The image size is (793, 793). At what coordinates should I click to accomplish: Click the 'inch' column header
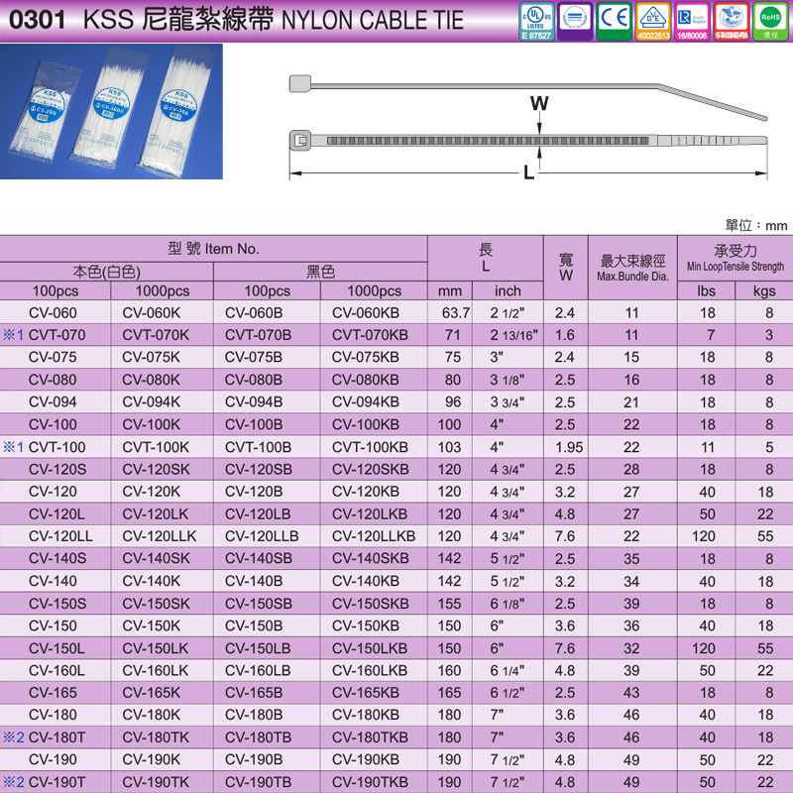pos(508,290)
